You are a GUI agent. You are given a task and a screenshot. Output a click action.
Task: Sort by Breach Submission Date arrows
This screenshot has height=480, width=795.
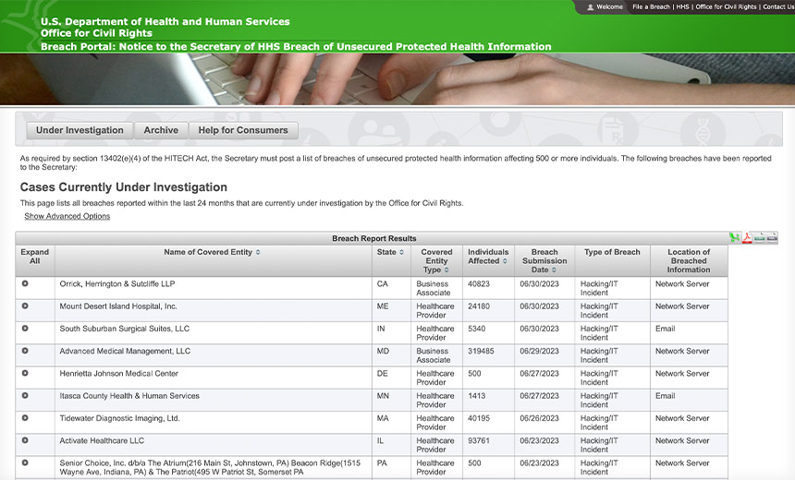(x=554, y=270)
